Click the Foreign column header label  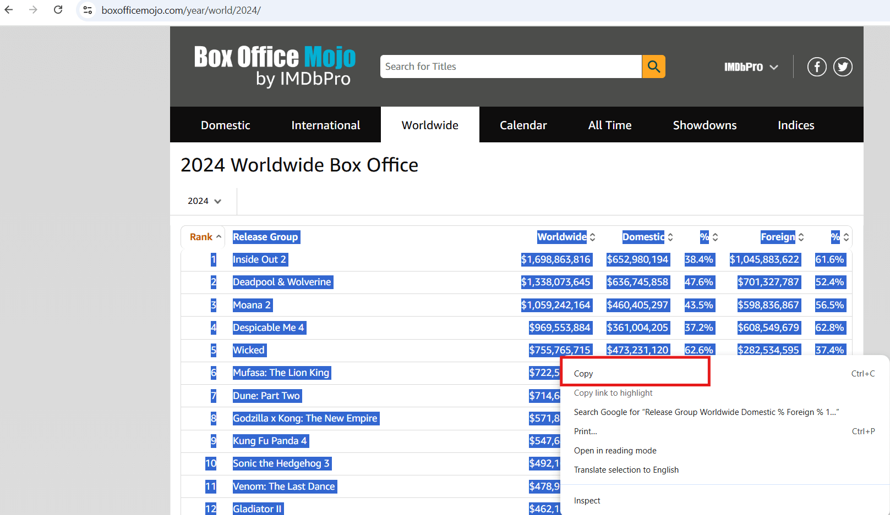pos(778,237)
